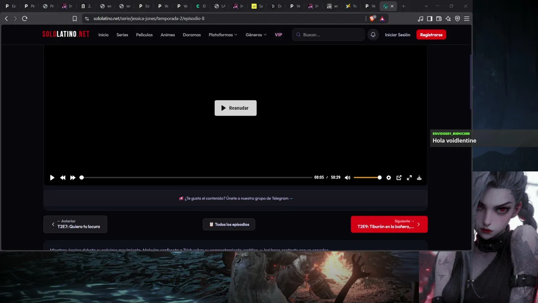Fast-forward the video with the double-arrow icon
This screenshot has width=538, height=303.
tap(73, 178)
